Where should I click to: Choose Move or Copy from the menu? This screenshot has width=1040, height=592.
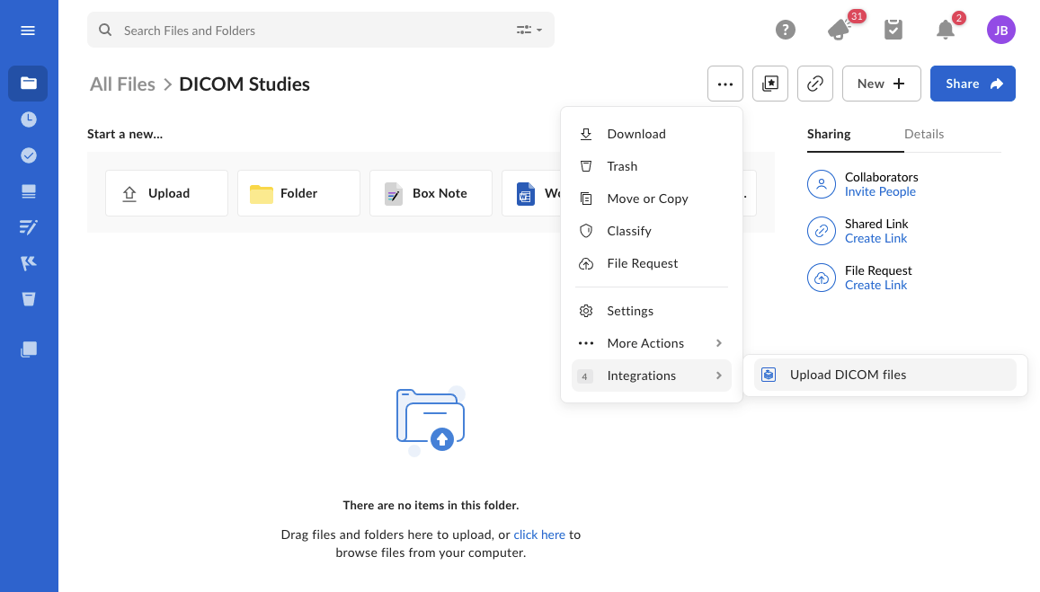(x=647, y=199)
